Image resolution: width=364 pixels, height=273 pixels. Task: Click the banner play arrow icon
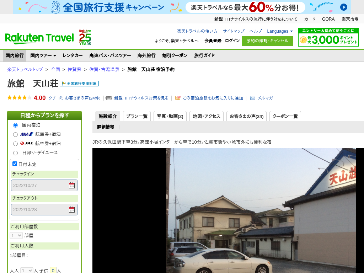(x=344, y=7)
